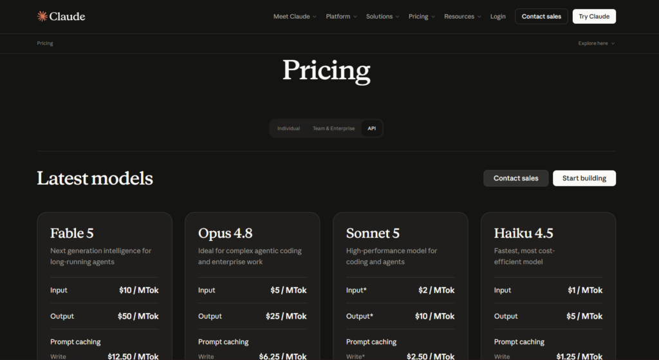
Task: Click the Claude starburst logo icon
Action: (42, 16)
